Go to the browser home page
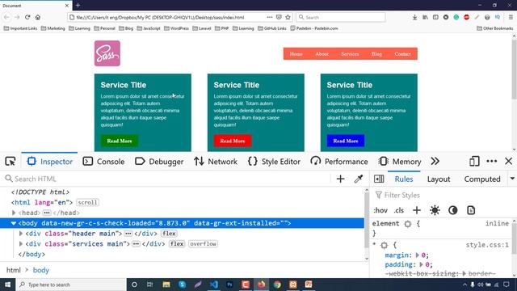The height and width of the screenshot is (291, 517). (38, 17)
